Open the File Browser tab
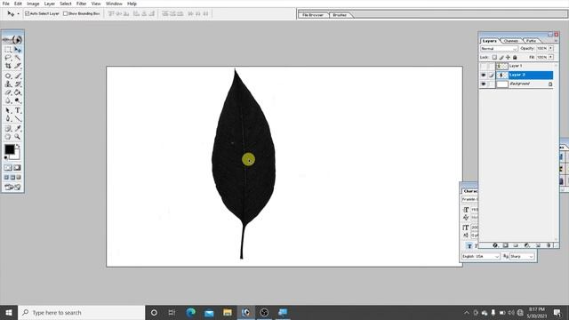The width and height of the screenshot is (569, 320). point(313,15)
